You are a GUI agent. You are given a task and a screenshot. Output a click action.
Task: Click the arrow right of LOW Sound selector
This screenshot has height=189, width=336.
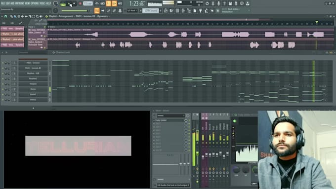tap(161, 10)
